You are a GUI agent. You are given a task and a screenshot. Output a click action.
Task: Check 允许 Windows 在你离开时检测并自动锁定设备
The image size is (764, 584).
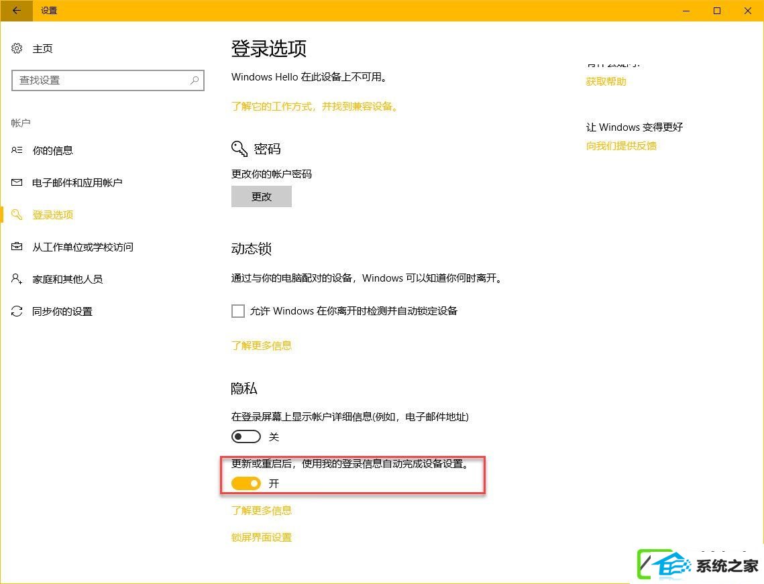237,310
